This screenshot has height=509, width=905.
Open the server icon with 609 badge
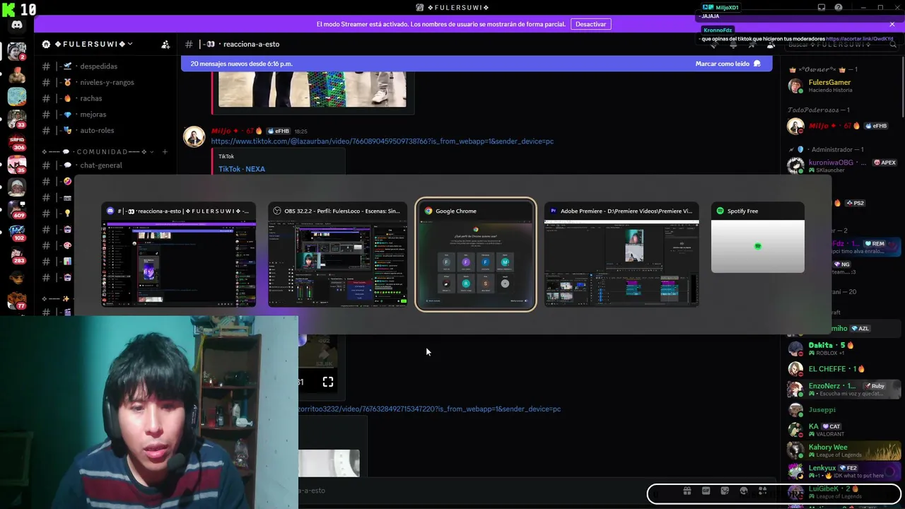pyautogui.click(x=17, y=210)
